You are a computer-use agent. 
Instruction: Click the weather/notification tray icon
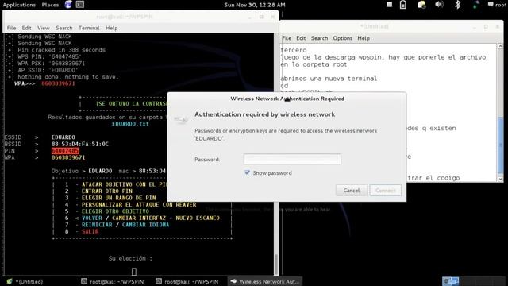(x=421, y=5)
